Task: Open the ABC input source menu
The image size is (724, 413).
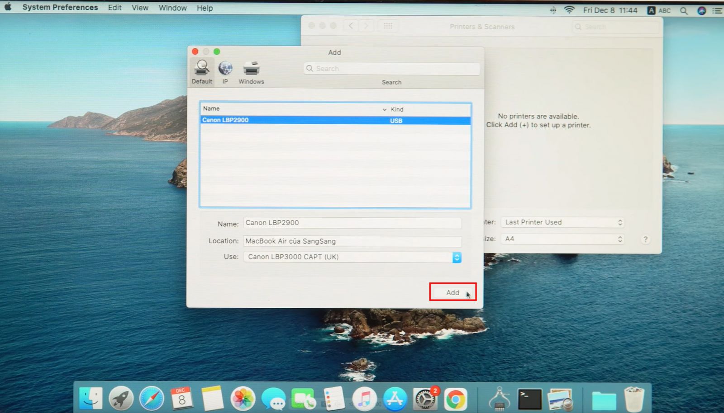Action: [x=659, y=10]
